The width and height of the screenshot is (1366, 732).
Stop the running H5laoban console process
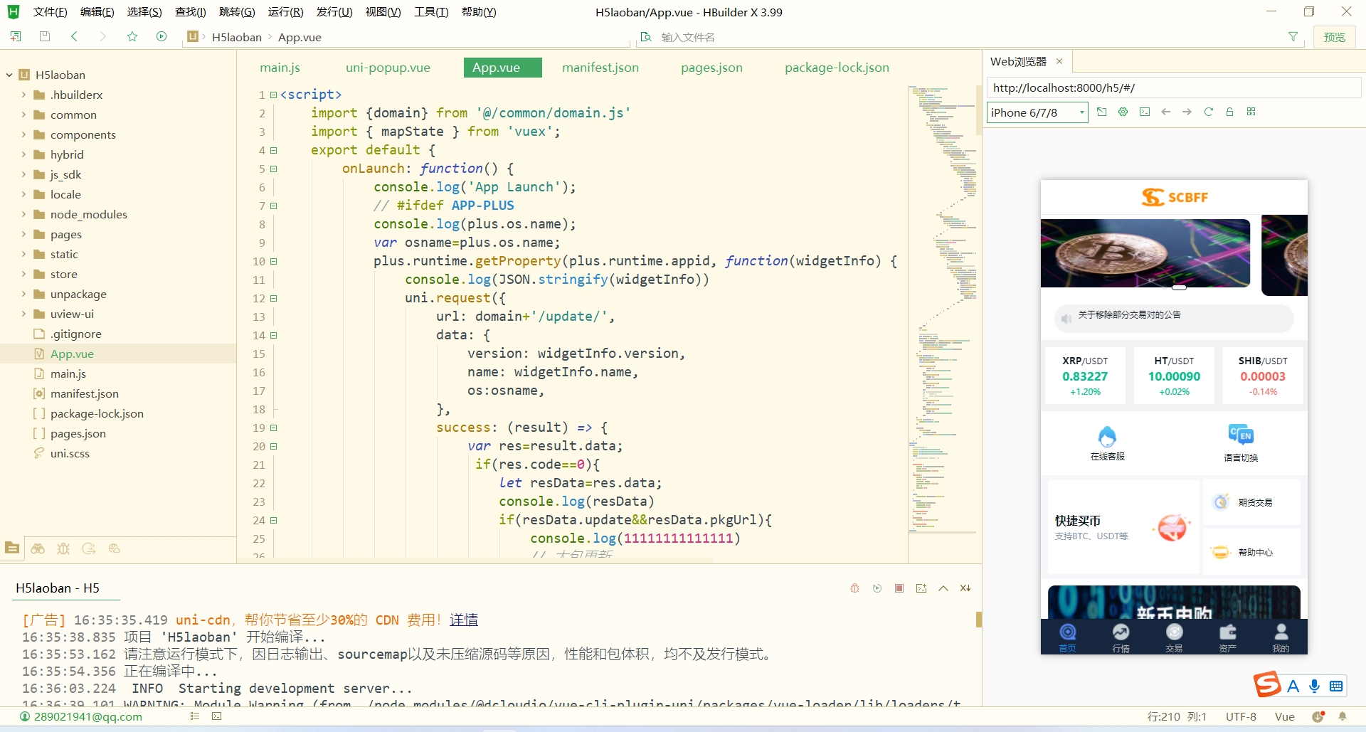899,588
